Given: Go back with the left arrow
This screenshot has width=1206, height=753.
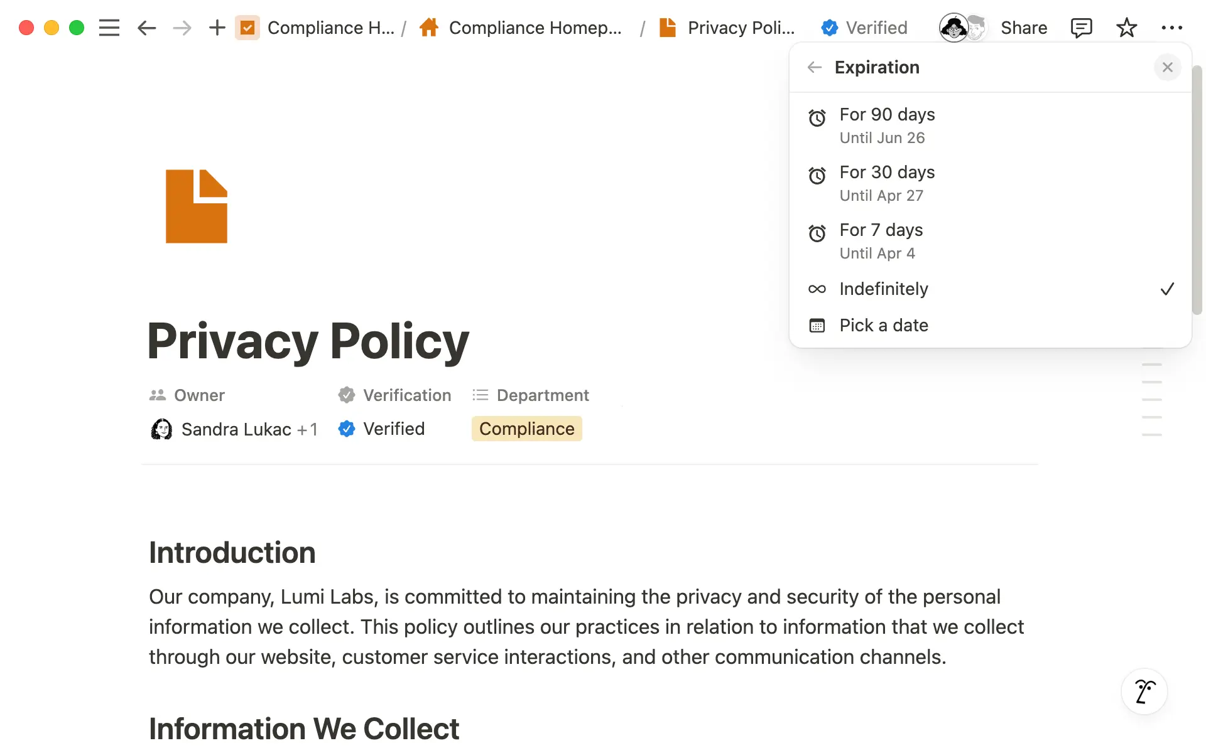Looking at the screenshot, I should click(146, 28).
